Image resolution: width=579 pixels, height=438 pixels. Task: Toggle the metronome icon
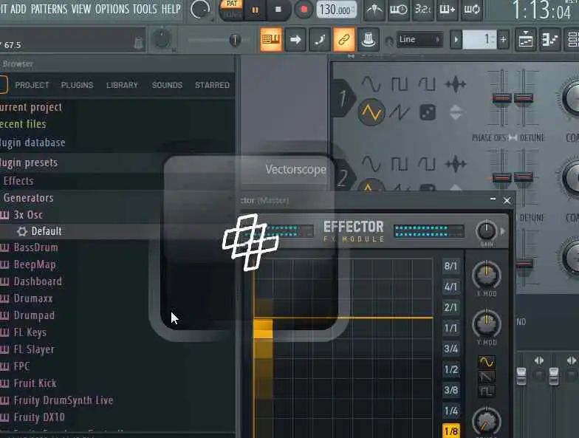pos(374,10)
